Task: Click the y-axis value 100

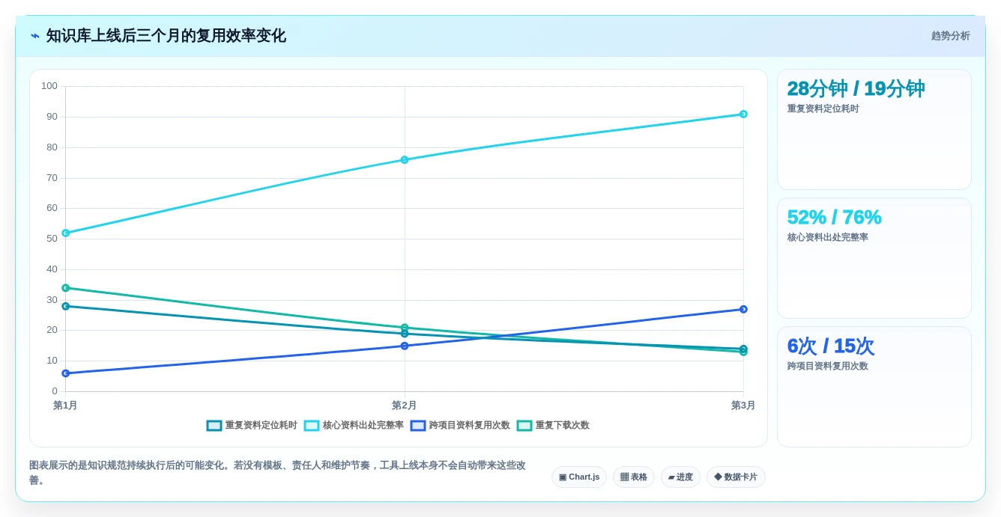Action: [49, 86]
